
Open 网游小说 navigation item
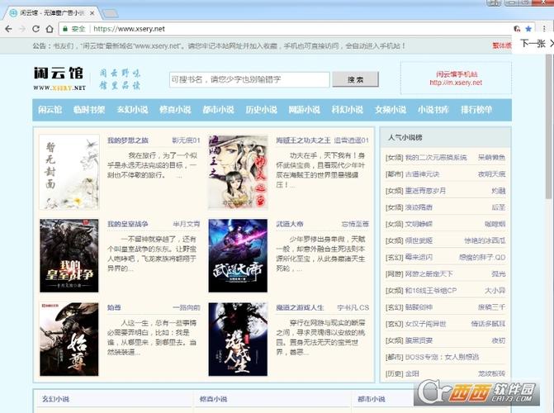304,110
